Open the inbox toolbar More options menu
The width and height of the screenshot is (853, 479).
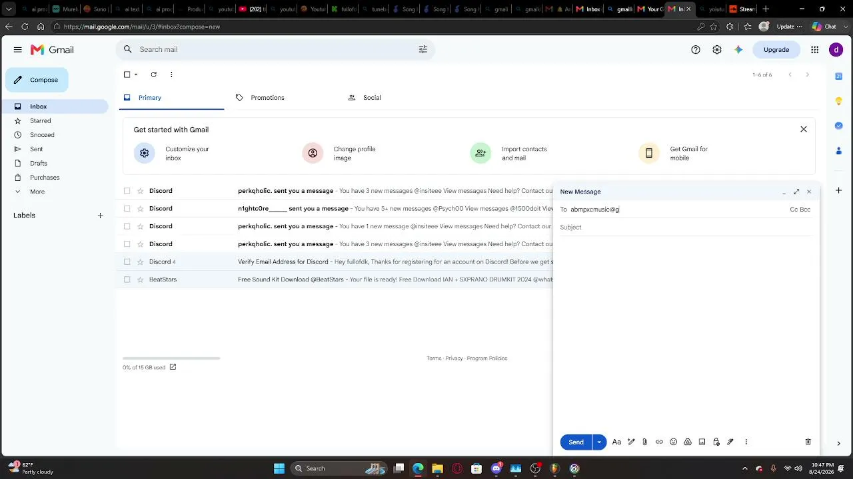[171, 75]
